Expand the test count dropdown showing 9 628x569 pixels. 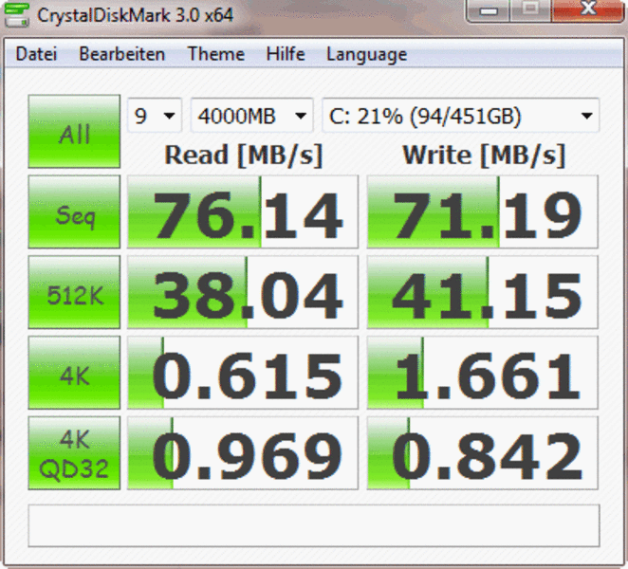point(156,117)
